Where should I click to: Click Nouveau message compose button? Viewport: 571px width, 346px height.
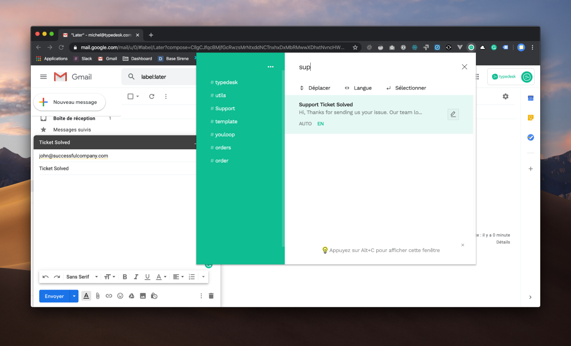[x=69, y=102]
